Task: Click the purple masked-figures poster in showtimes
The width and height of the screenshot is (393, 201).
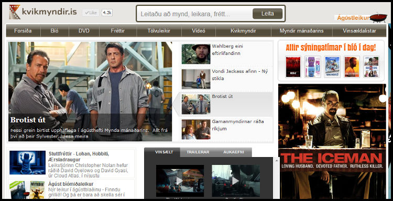Action: [x=312, y=67]
